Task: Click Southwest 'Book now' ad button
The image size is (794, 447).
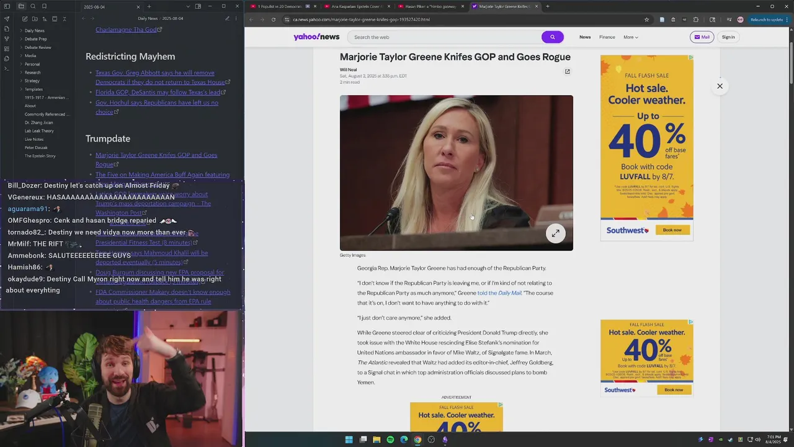Action: 672,230
